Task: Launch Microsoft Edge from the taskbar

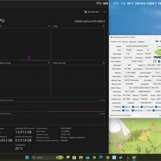Action: click(x=101, y=157)
